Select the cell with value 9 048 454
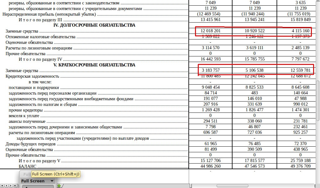Screen dimensions: 320x188 210,87
